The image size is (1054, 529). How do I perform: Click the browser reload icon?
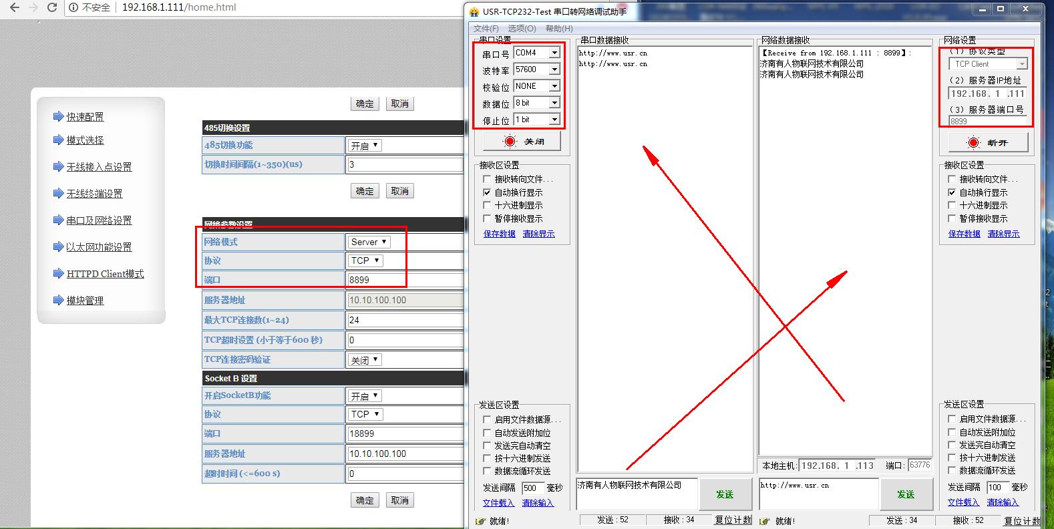pos(52,8)
